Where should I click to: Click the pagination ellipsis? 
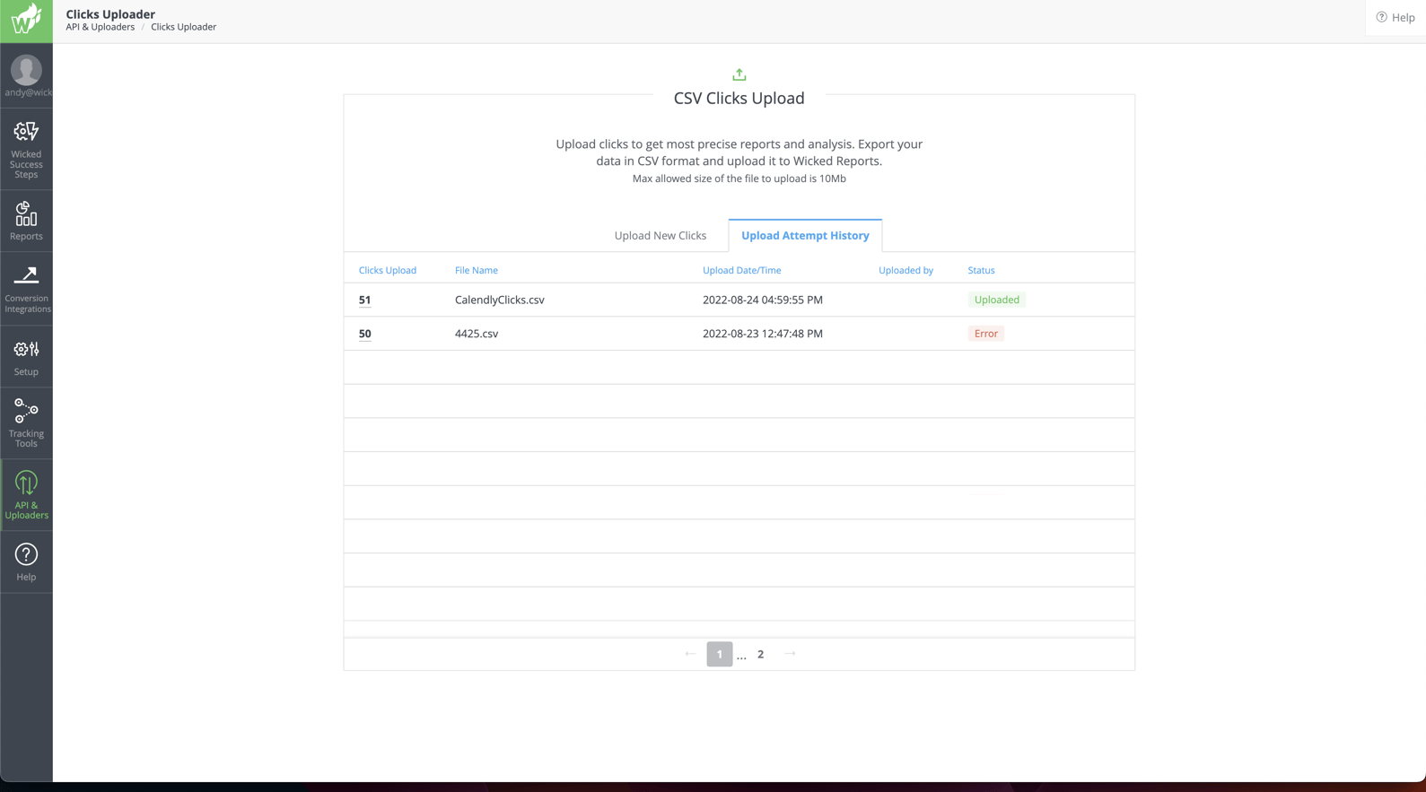741,657
